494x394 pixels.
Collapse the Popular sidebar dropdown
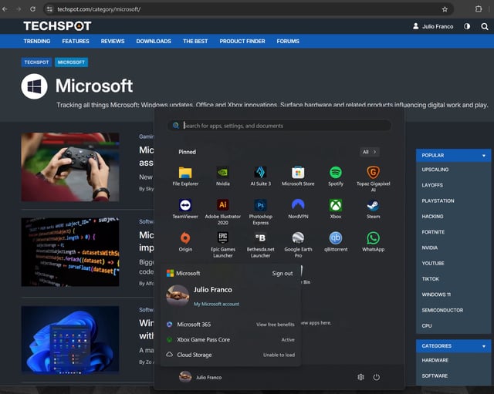[484, 156]
